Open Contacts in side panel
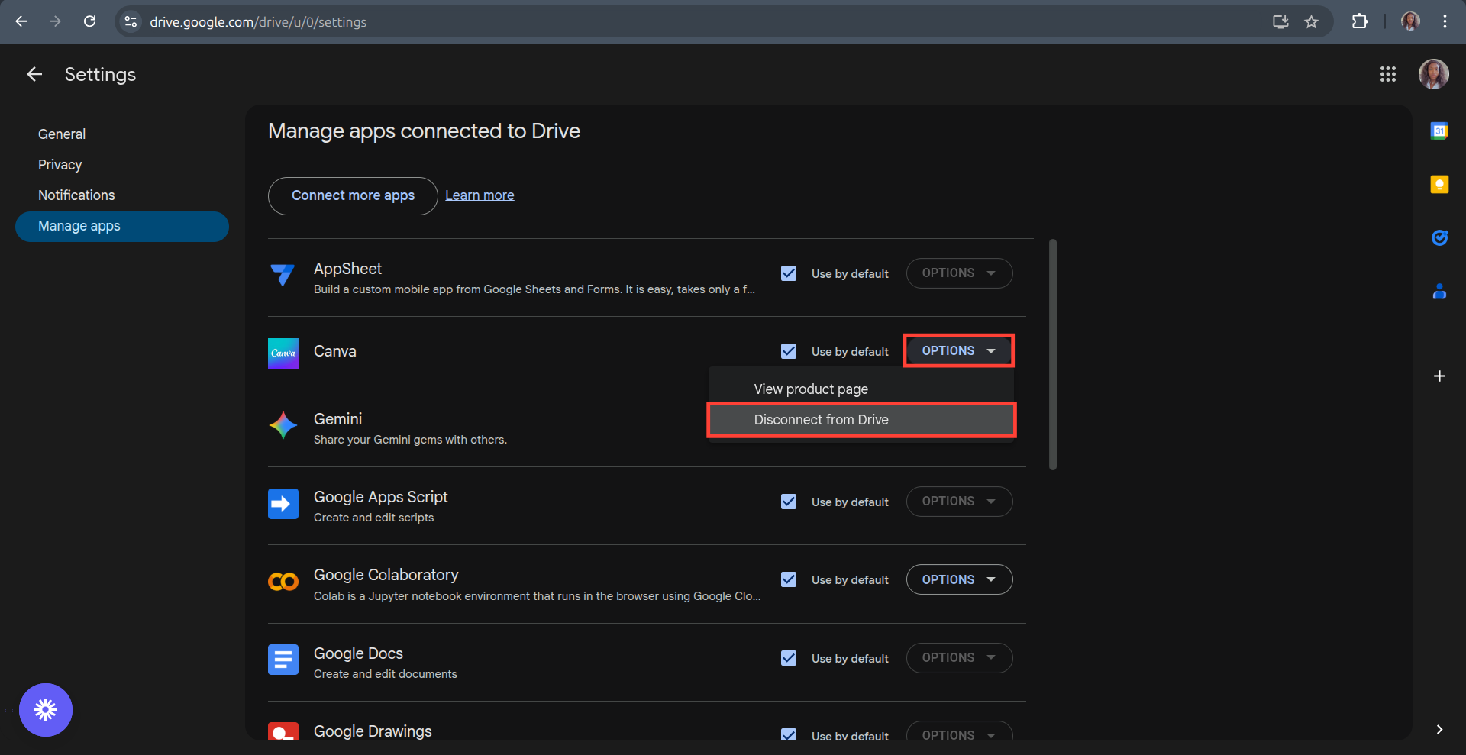This screenshot has width=1466, height=755. [x=1439, y=292]
